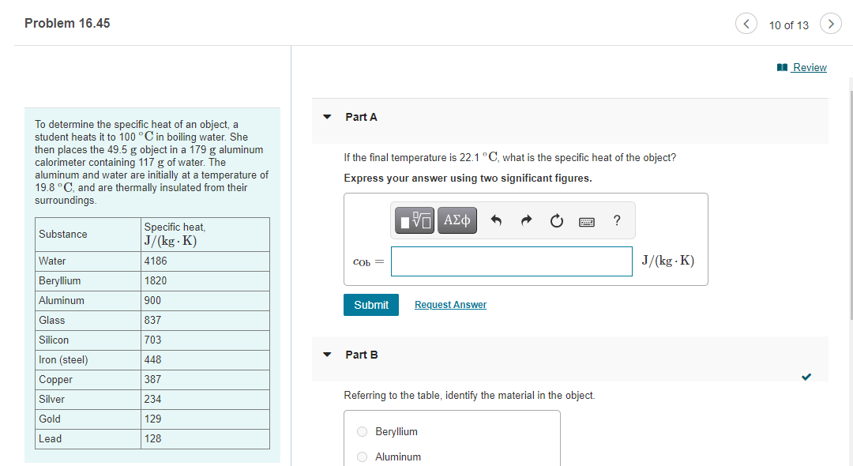
Task: Click the redo arrow icon
Action: tap(526, 220)
